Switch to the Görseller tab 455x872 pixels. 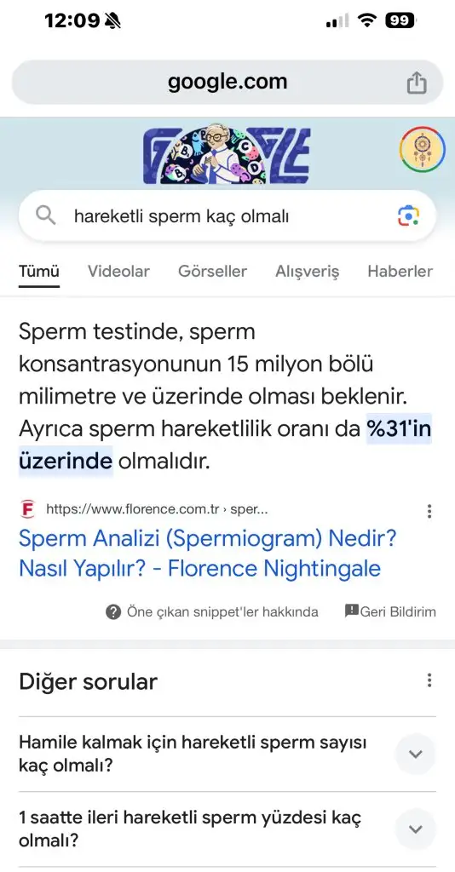coord(212,272)
